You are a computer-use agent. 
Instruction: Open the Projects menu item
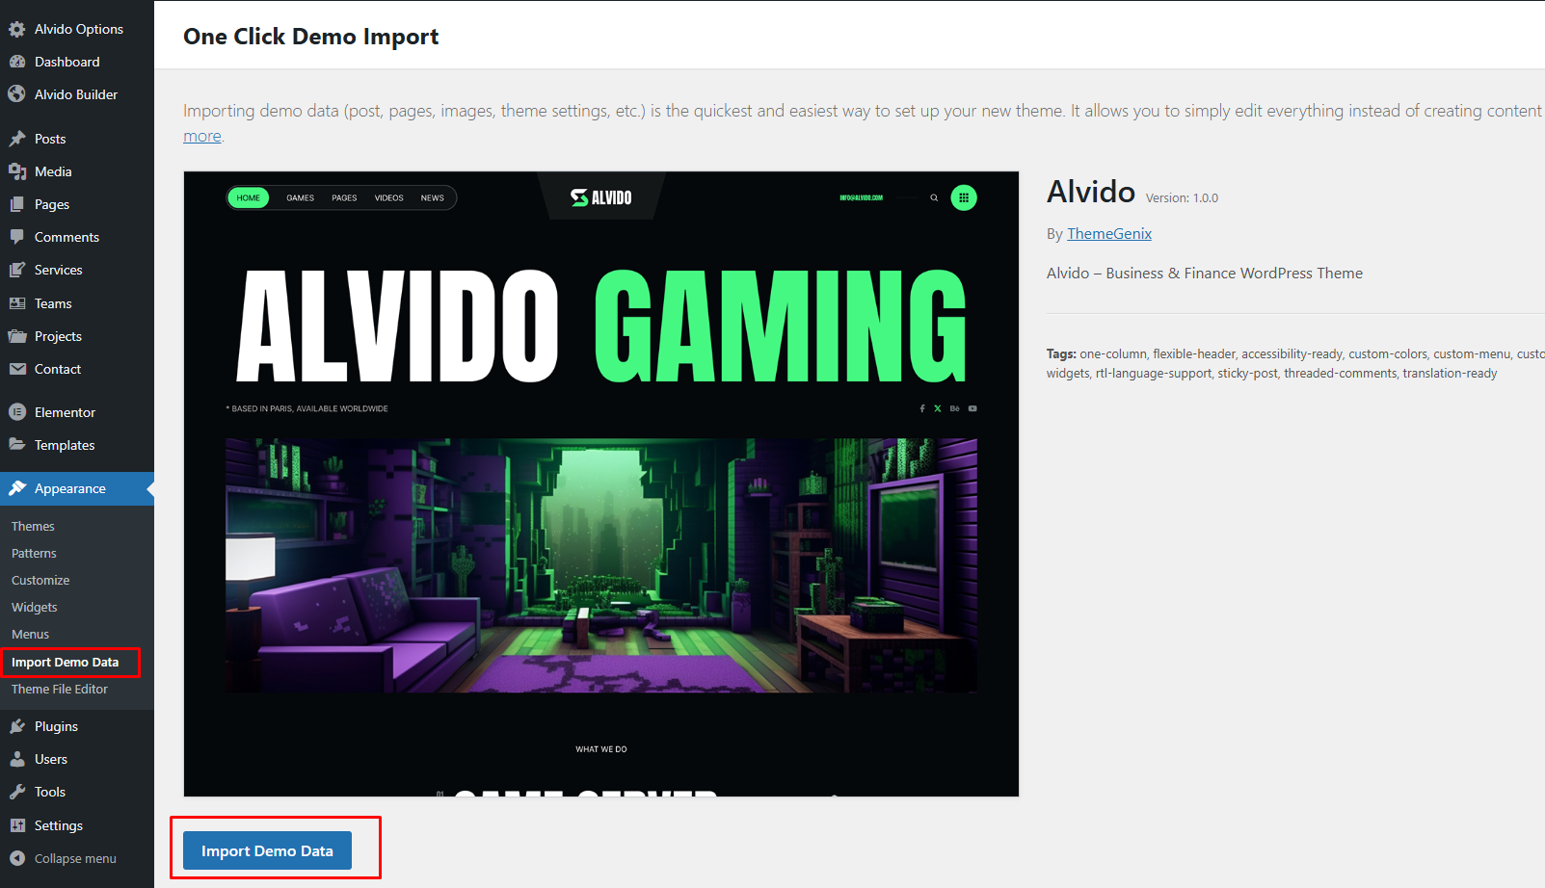(x=77, y=336)
